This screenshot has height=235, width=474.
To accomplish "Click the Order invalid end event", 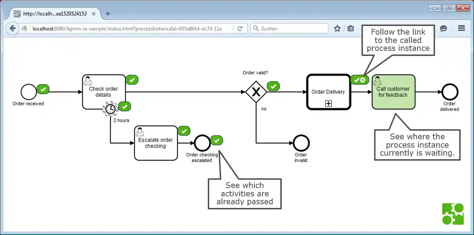I will click(301, 143).
